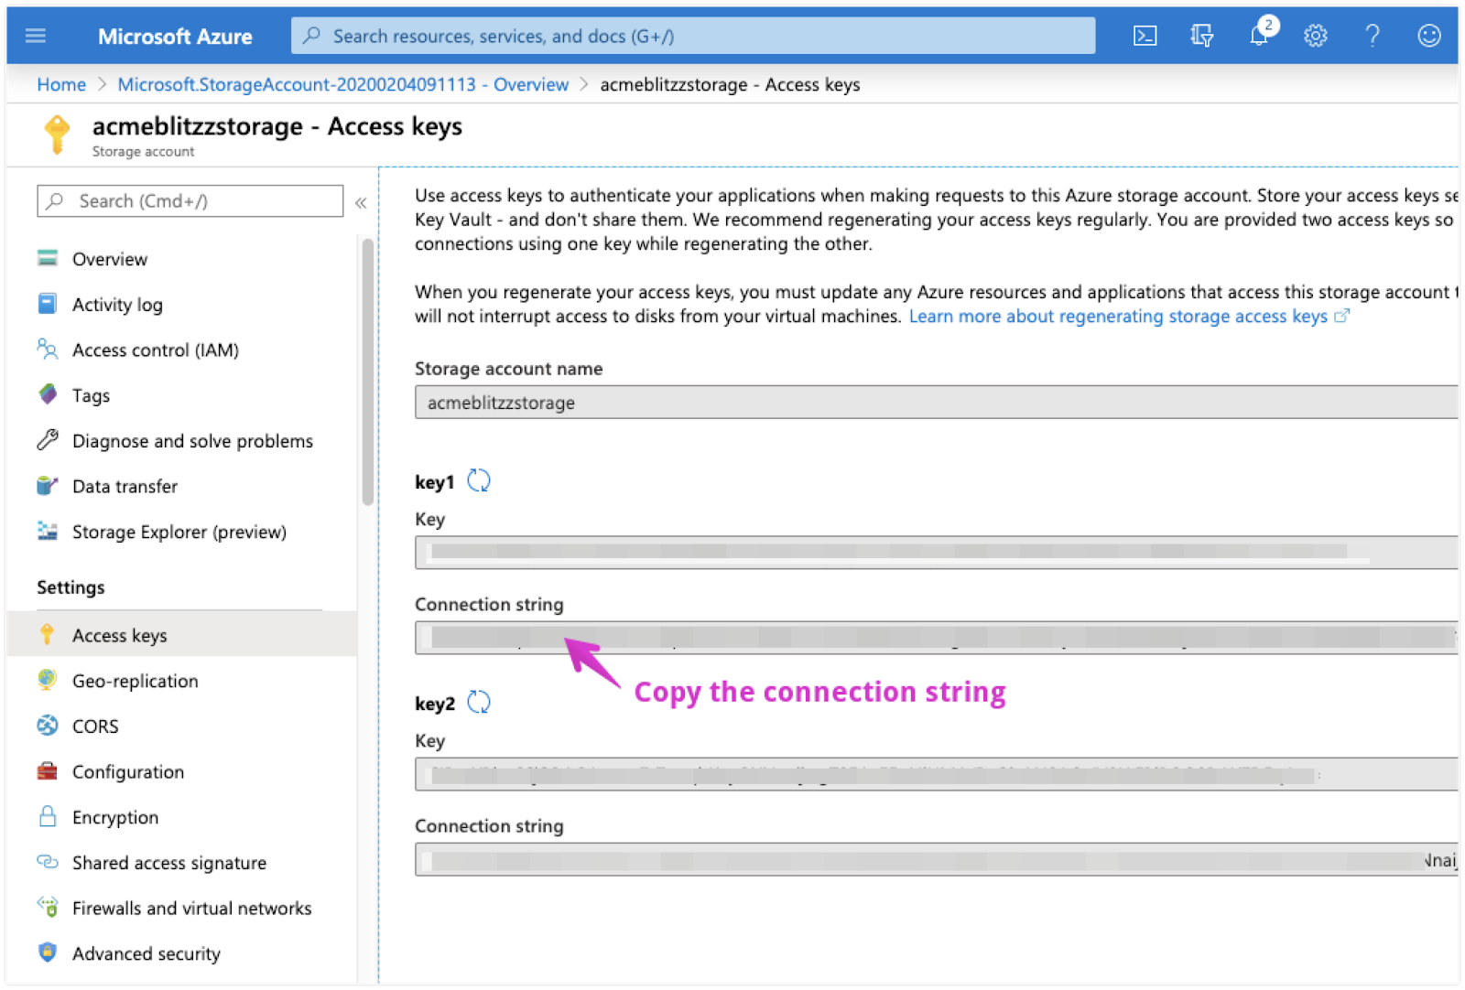The width and height of the screenshot is (1465, 990).
Task: Click the Shared access signature icon
Action: 48,862
